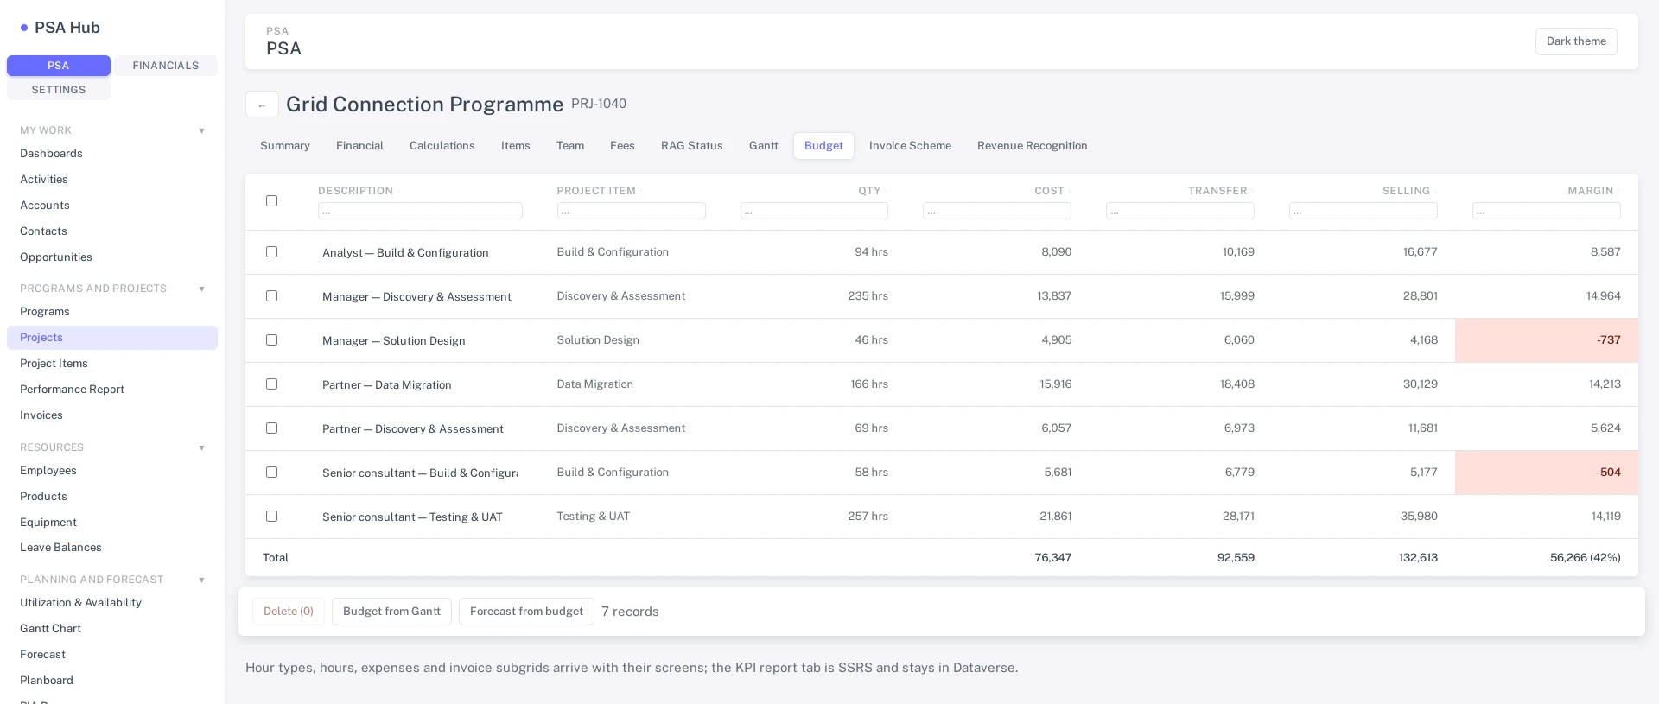Open the Gantt tab

pyautogui.click(x=764, y=146)
